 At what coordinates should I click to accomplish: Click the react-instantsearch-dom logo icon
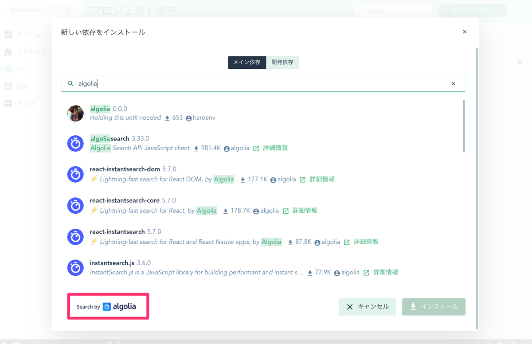coord(75,174)
